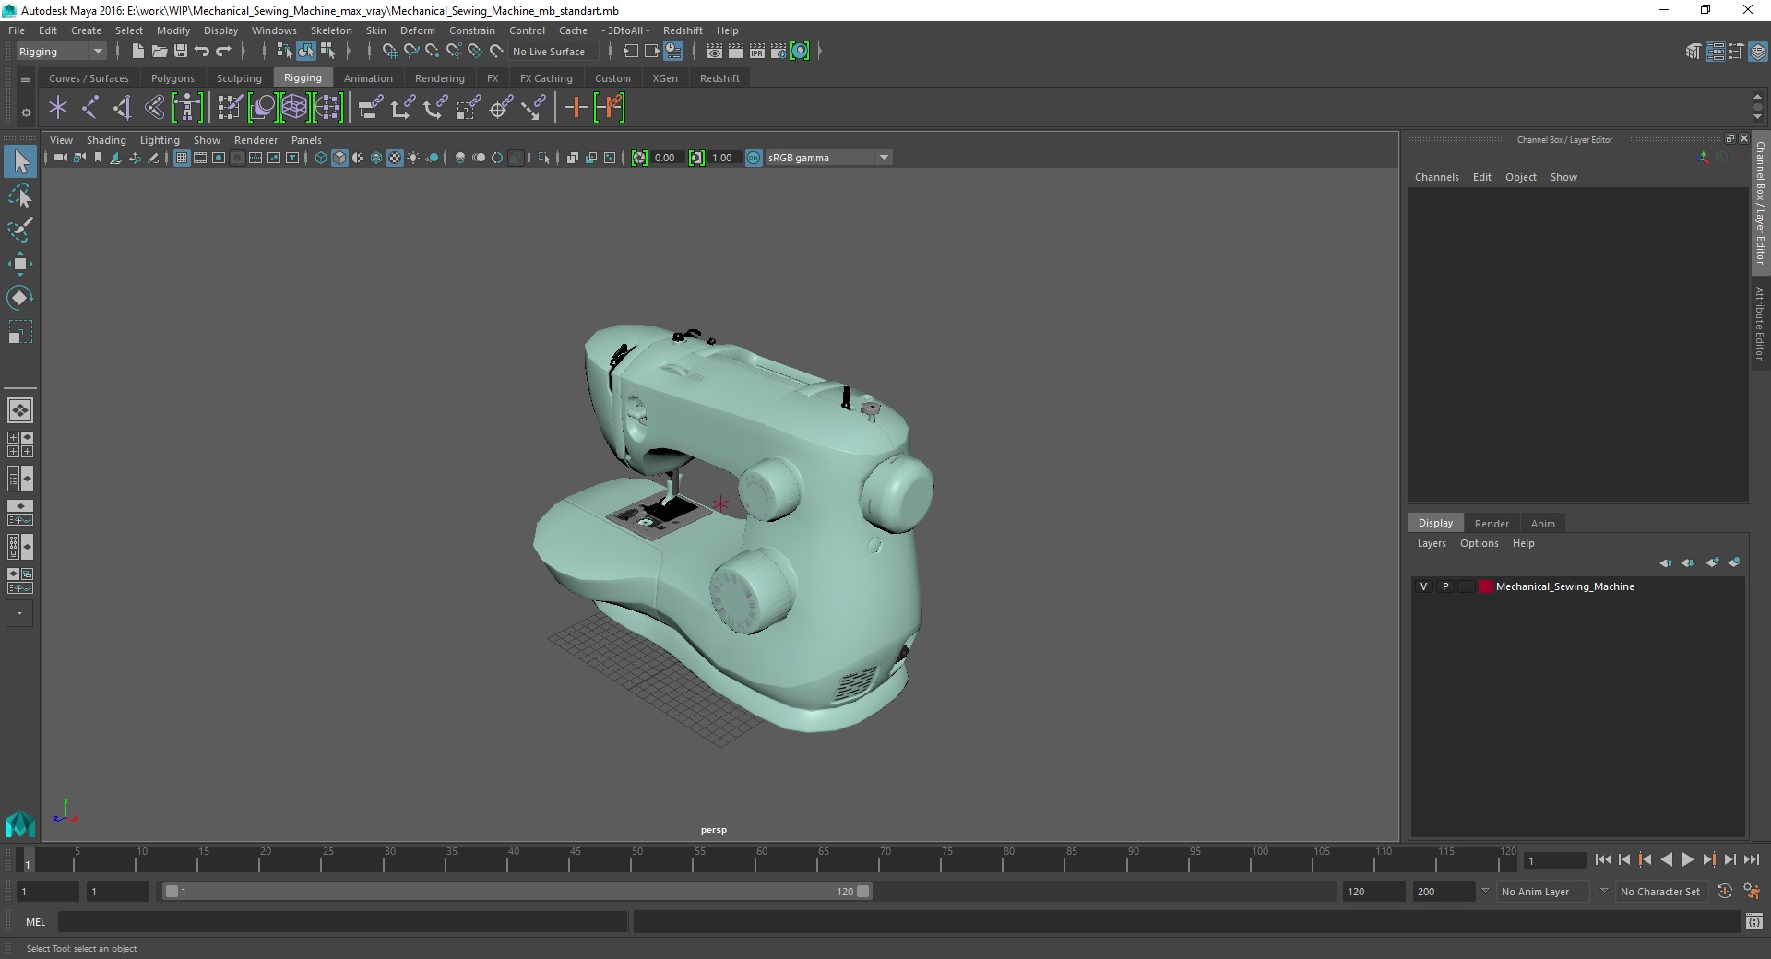The height and width of the screenshot is (959, 1771).
Task: Click the Create Joint shelf icon
Action: (x=90, y=108)
